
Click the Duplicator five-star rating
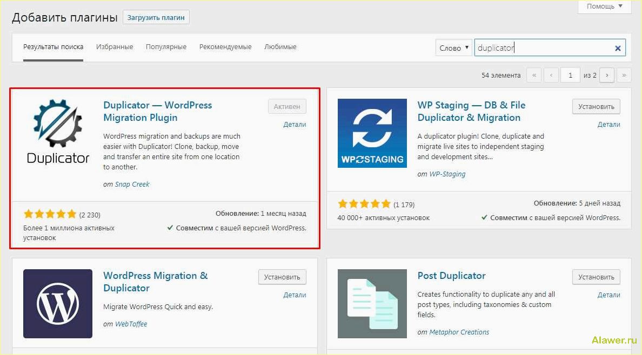coord(50,214)
